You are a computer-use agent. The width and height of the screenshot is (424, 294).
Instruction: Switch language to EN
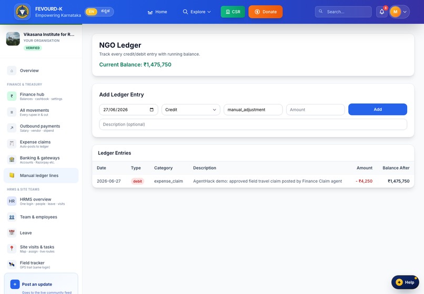(x=92, y=12)
